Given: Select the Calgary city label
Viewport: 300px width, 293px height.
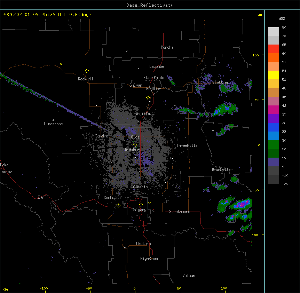Looking at the screenshot, I should pos(139,210).
